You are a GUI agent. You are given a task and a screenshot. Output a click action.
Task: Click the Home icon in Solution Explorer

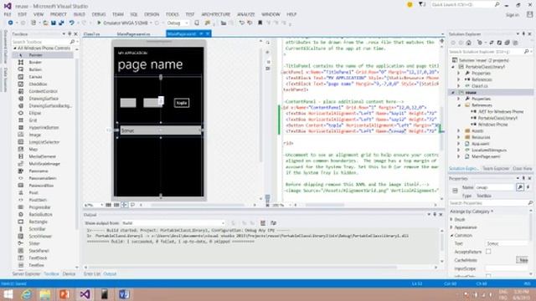pyautogui.click(x=469, y=43)
